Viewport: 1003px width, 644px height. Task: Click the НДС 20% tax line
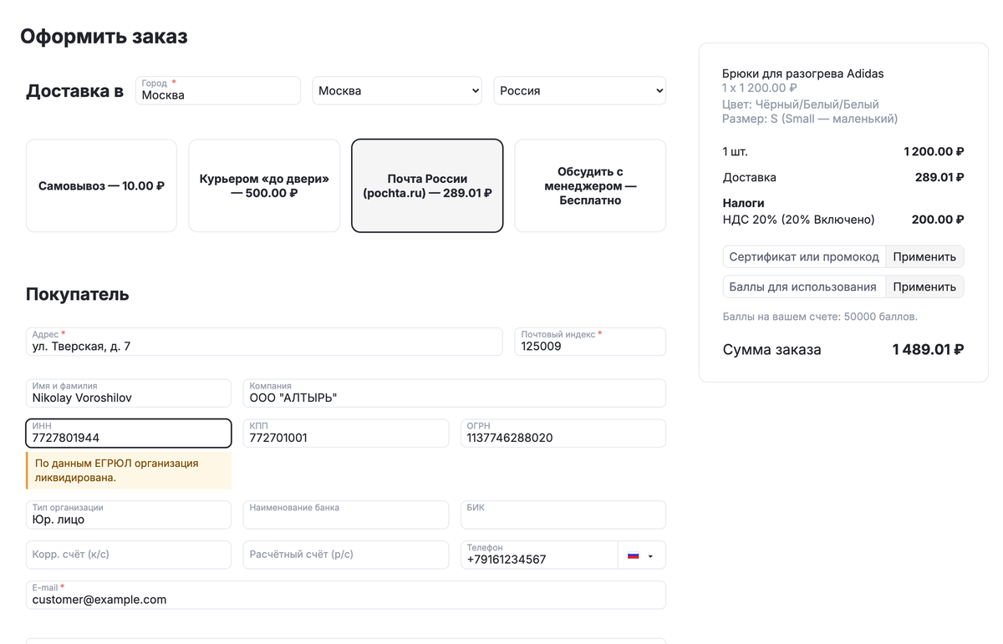click(x=843, y=220)
